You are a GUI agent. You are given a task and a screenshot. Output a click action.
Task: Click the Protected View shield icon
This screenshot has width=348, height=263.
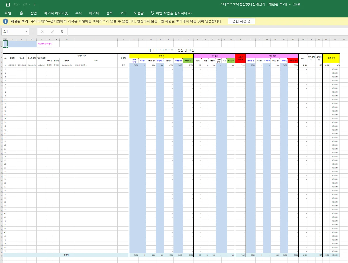(5, 21)
